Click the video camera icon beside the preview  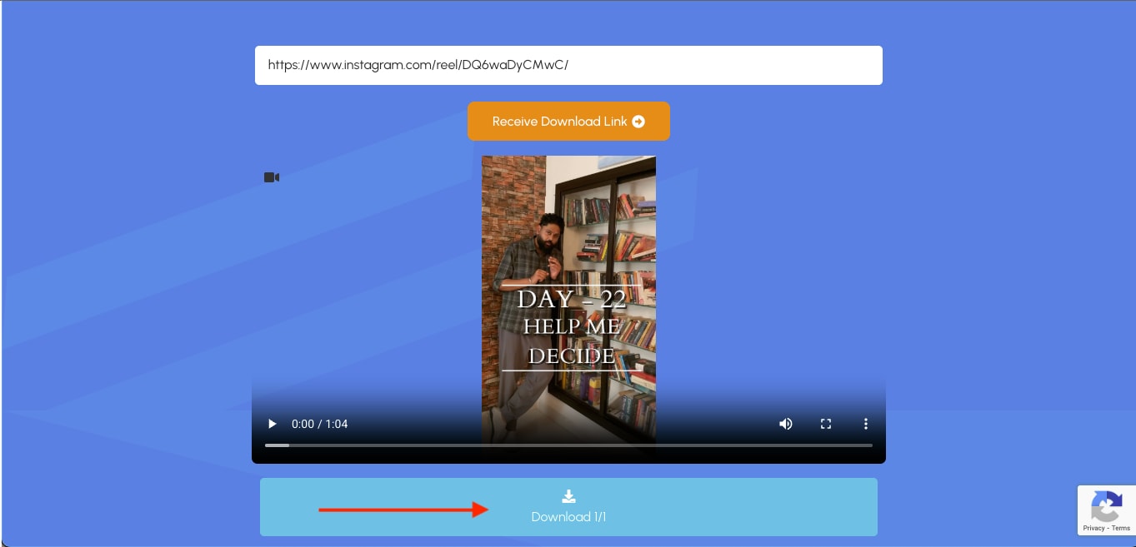(x=272, y=177)
